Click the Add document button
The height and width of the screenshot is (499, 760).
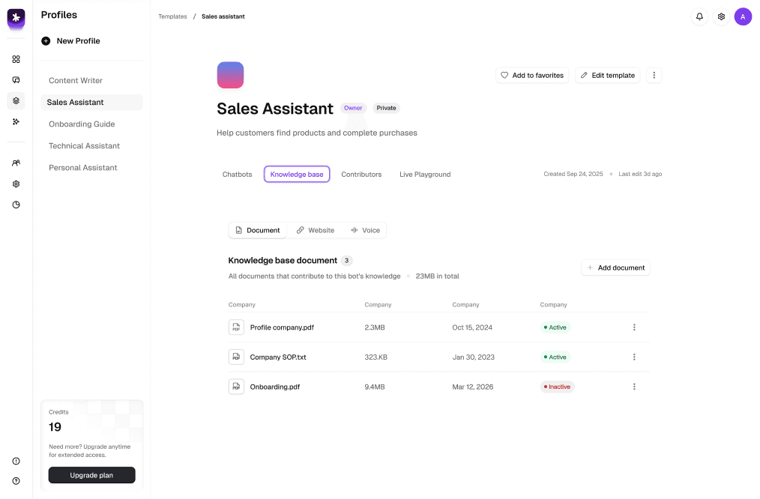pos(615,267)
